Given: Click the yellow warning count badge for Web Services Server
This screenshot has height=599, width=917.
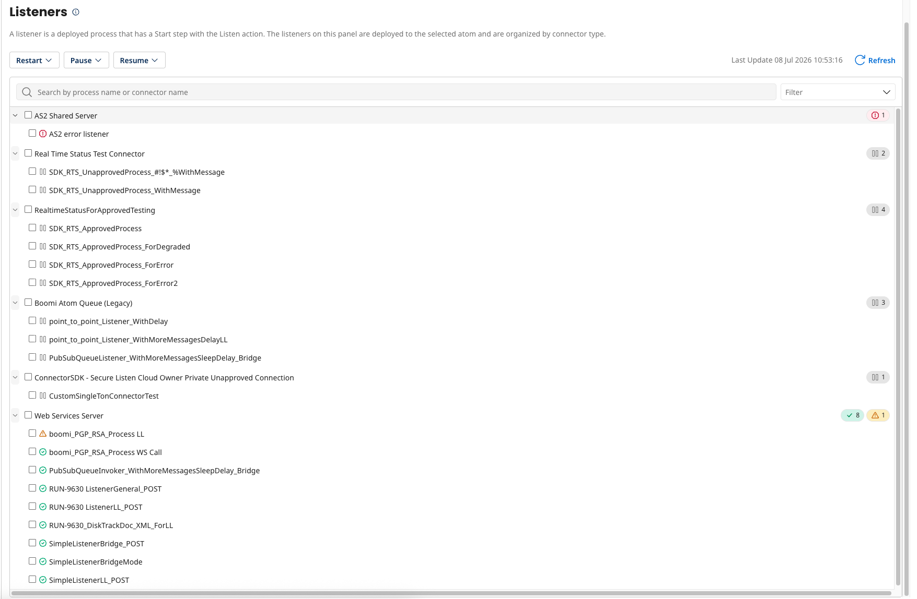Looking at the screenshot, I should 878,415.
